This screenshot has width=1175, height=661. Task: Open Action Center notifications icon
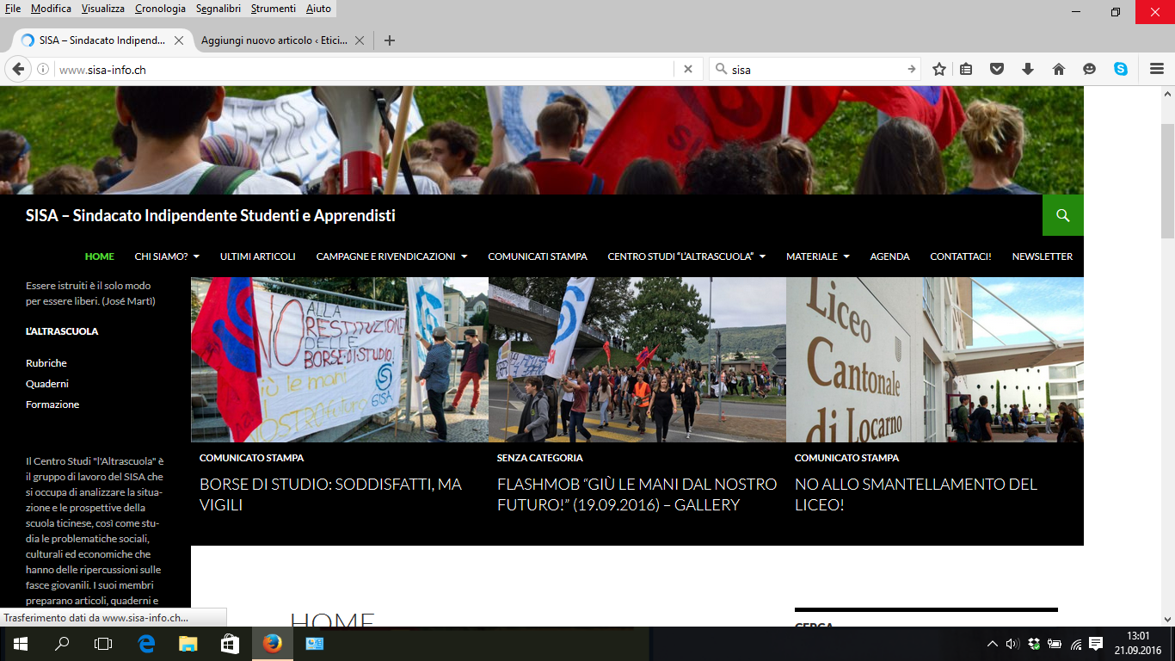(x=1096, y=644)
